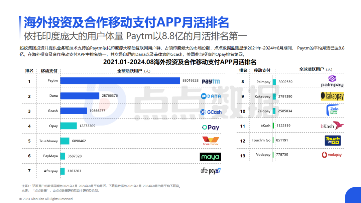This screenshot has width=361, height=203.
Task: Click the 来源 source line
Action: [x=61, y=191]
